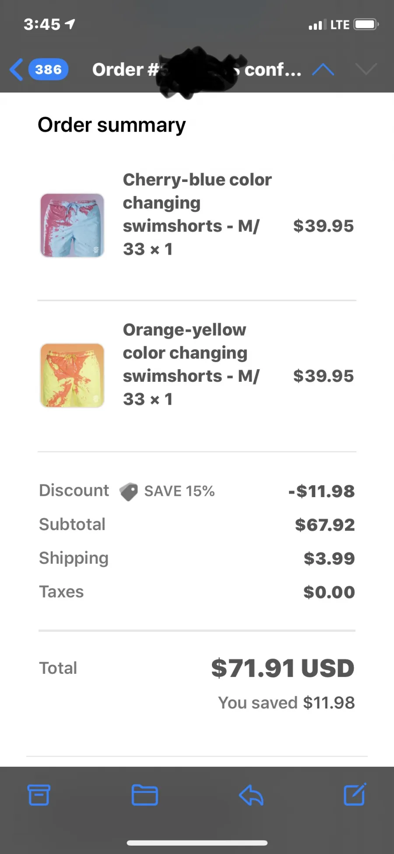Tap the location arrow in status bar
394x854 pixels.
click(x=70, y=24)
